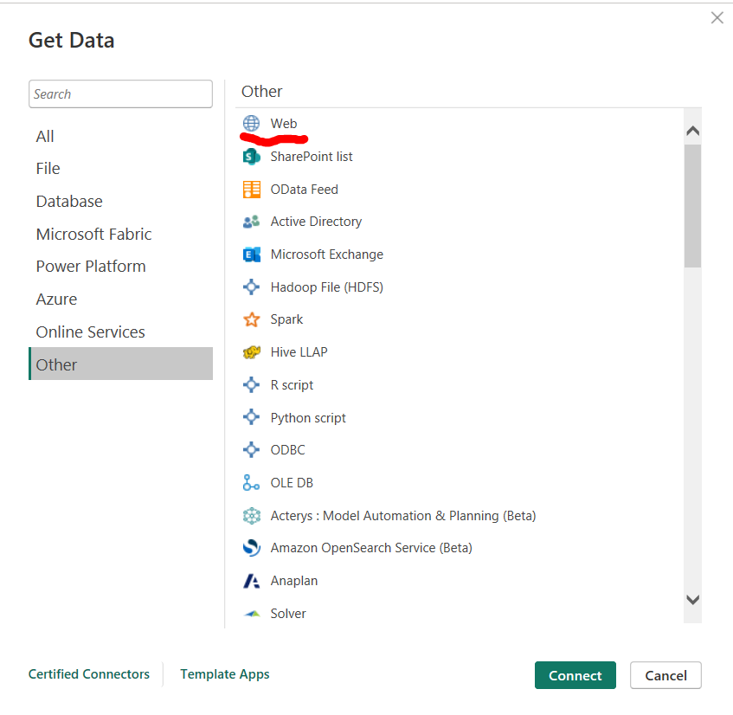Click the ODBC connector icon
Image resolution: width=733 pixels, height=715 pixels.
[251, 450]
